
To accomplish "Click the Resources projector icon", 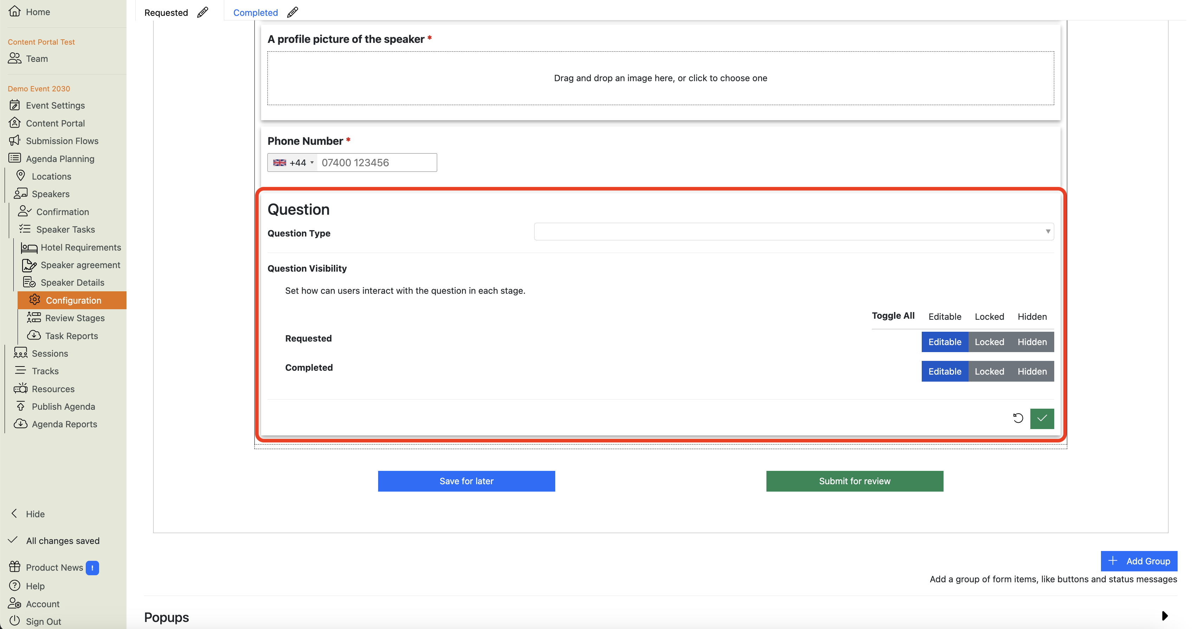I will coord(21,388).
